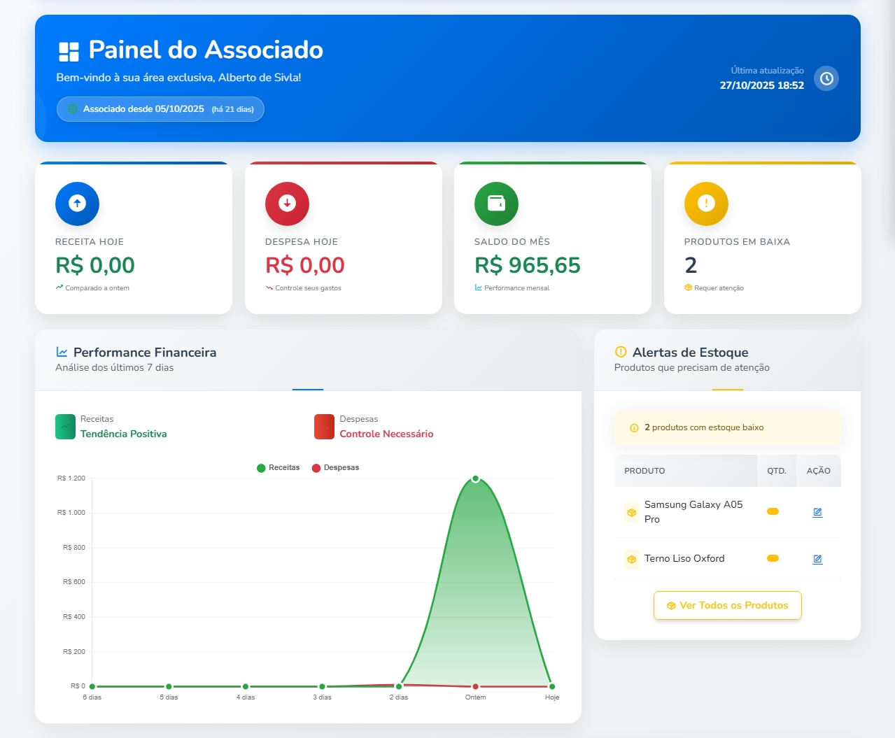Open edit action for Terno Liso Oxford
This screenshot has height=738, width=895.
coord(817,559)
